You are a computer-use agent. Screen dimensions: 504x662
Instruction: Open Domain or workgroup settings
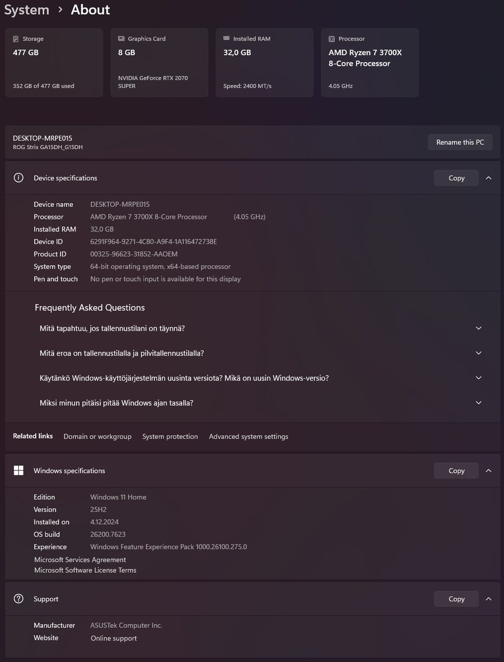pyautogui.click(x=98, y=437)
